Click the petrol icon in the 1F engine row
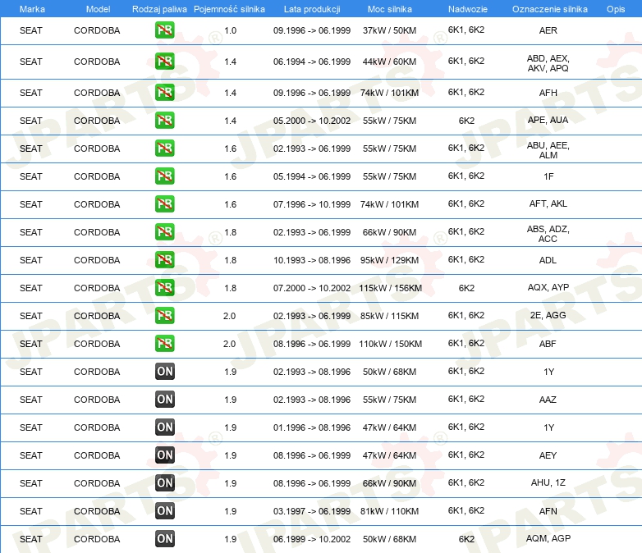Screen dimensions: 642x553 (164, 176)
